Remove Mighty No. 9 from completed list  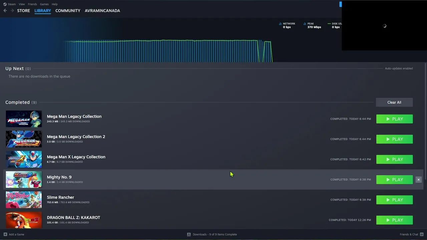[x=418, y=180]
